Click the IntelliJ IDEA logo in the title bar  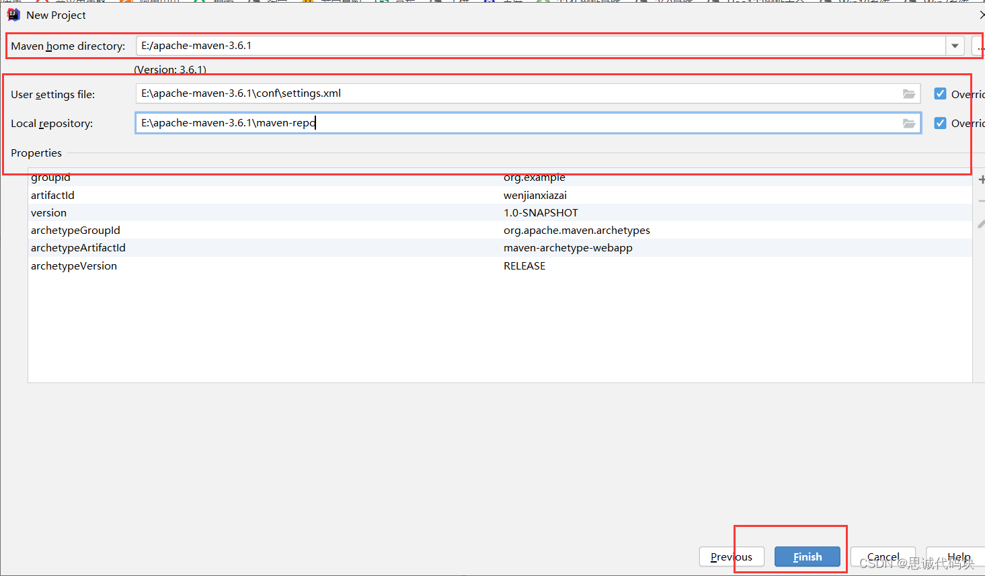(15, 14)
